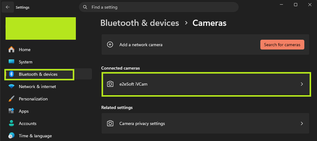
Task: Click the Home house icon
Action: pos(11,50)
